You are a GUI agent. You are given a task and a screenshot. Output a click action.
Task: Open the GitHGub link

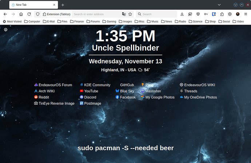click(x=125, y=85)
